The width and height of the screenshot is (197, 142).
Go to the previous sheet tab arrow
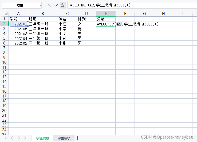pyautogui.click(x=12, y=138)
